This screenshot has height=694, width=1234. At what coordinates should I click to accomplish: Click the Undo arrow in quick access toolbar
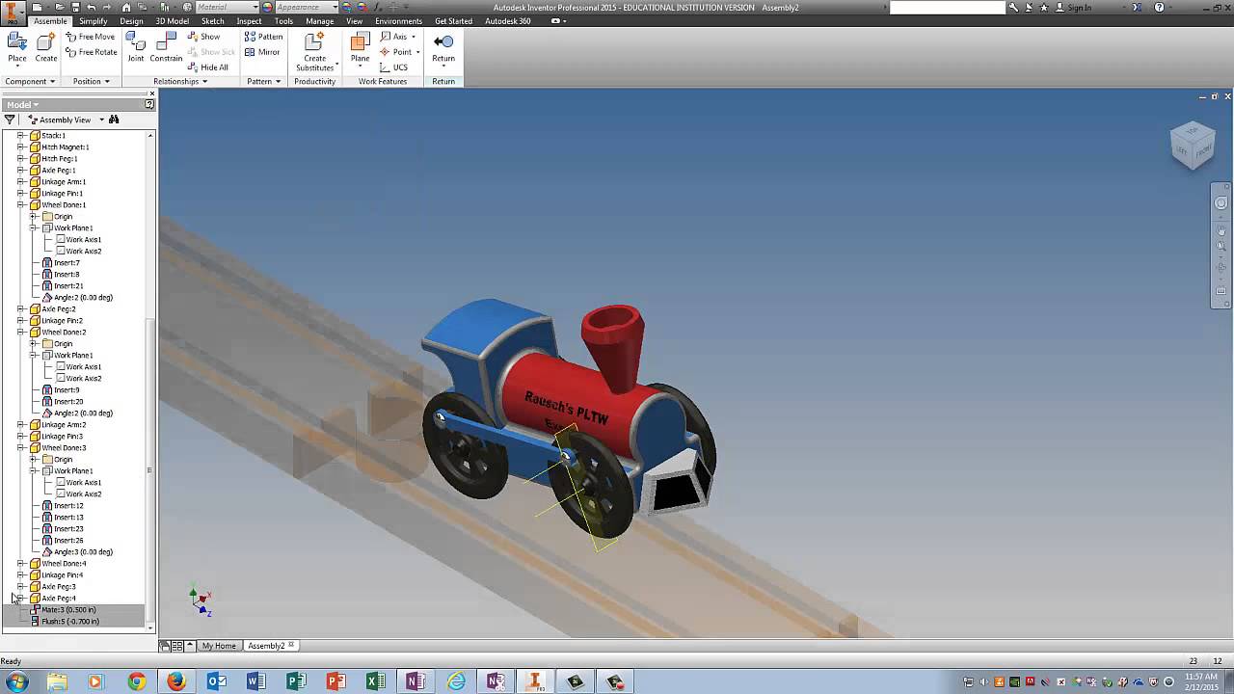(x=90, y=7)
